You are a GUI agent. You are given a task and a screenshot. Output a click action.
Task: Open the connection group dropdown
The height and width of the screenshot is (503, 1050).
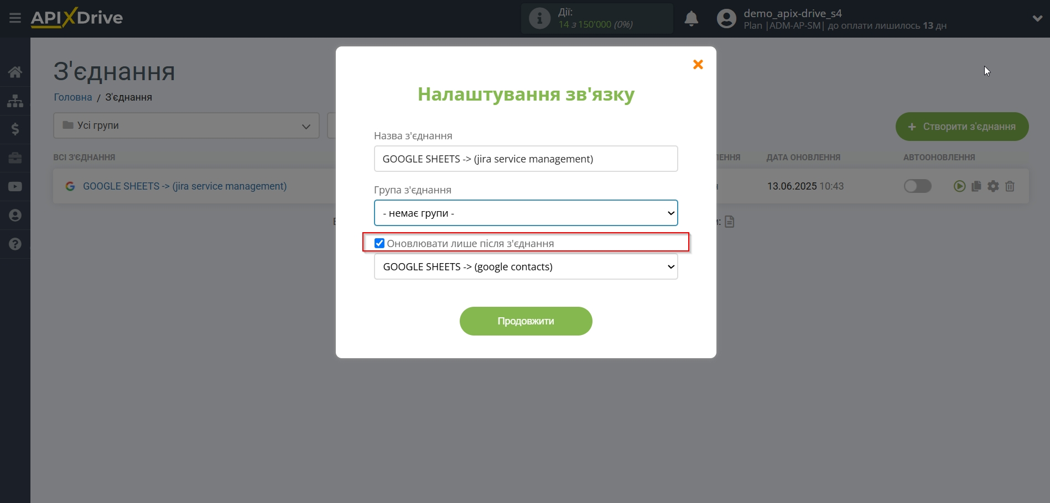coord(526,213)
